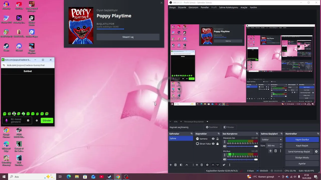
Task: Open transition properties three-dot menu
Action: [280, 151]
